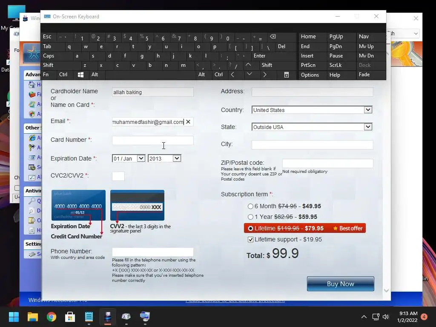The width and height of the screenshot is (436, 327).
Task: Click the context menu key on keyboard
Action: click(x=287, y=75)
